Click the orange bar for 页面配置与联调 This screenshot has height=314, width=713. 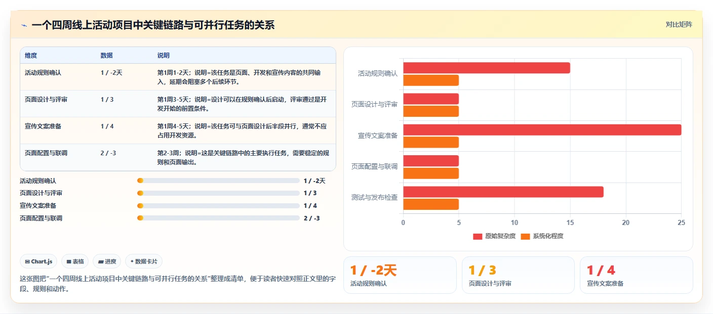click(431, 173)
